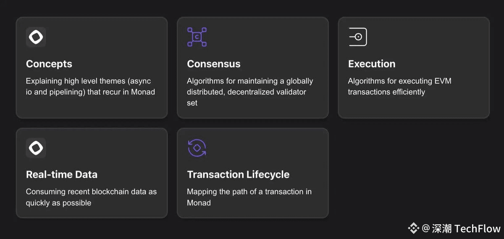Open the Real-time Data heading

click(62, 174)
